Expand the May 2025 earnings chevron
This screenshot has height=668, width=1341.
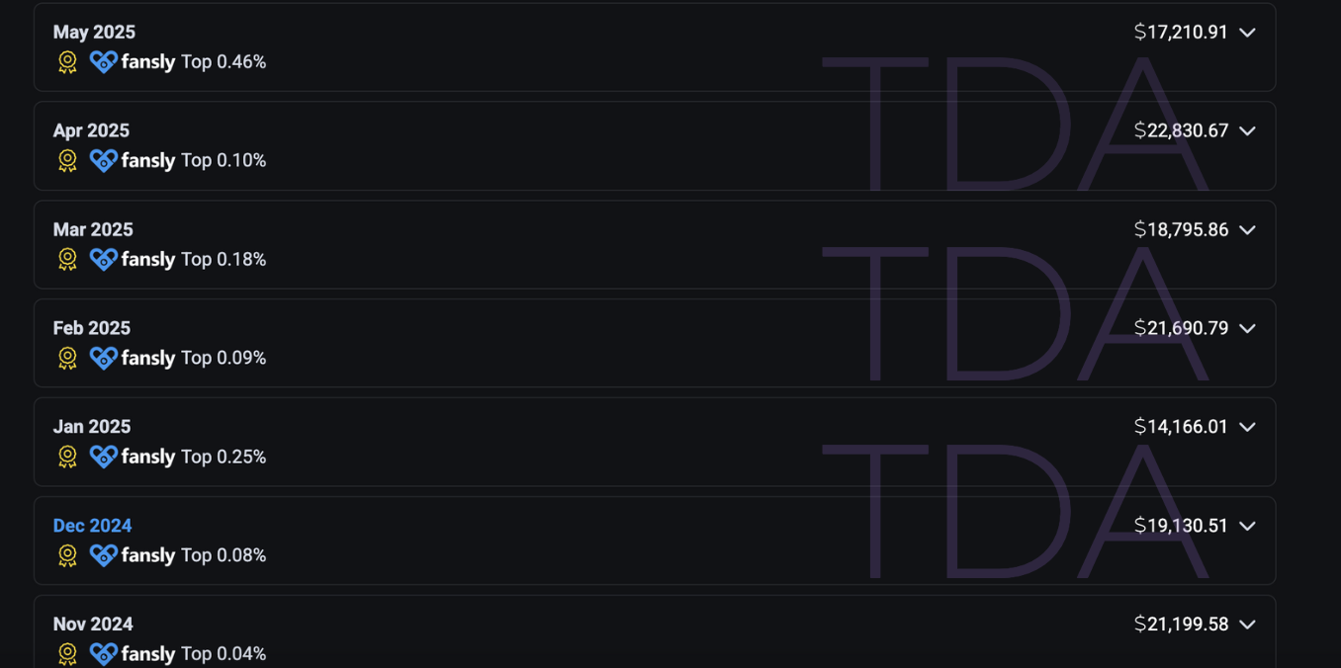click(x=1247, y=33)
